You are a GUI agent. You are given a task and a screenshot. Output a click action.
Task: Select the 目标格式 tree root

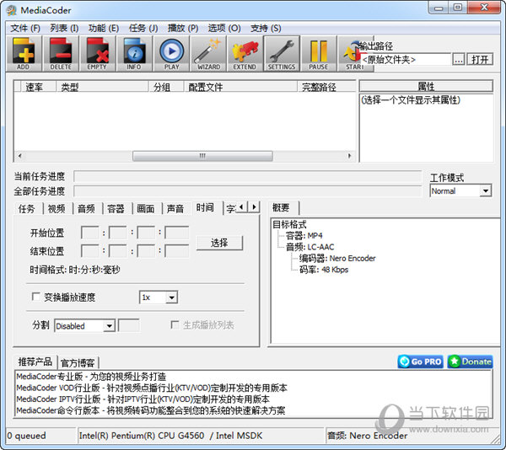pyautogui.click(x=289, y=224)
